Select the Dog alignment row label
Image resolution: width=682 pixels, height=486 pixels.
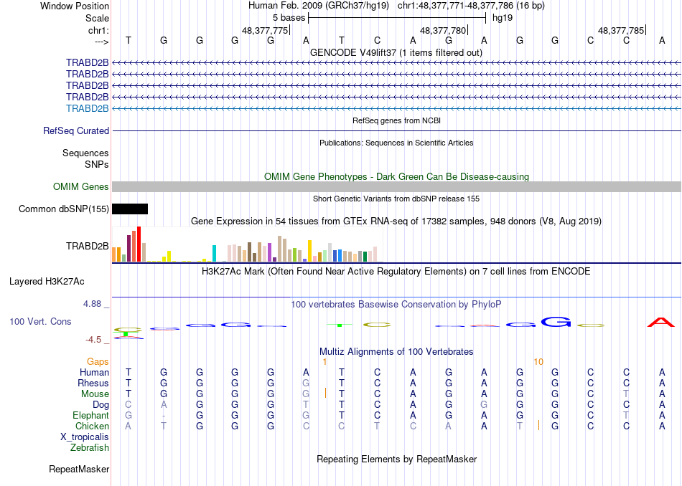101,404
